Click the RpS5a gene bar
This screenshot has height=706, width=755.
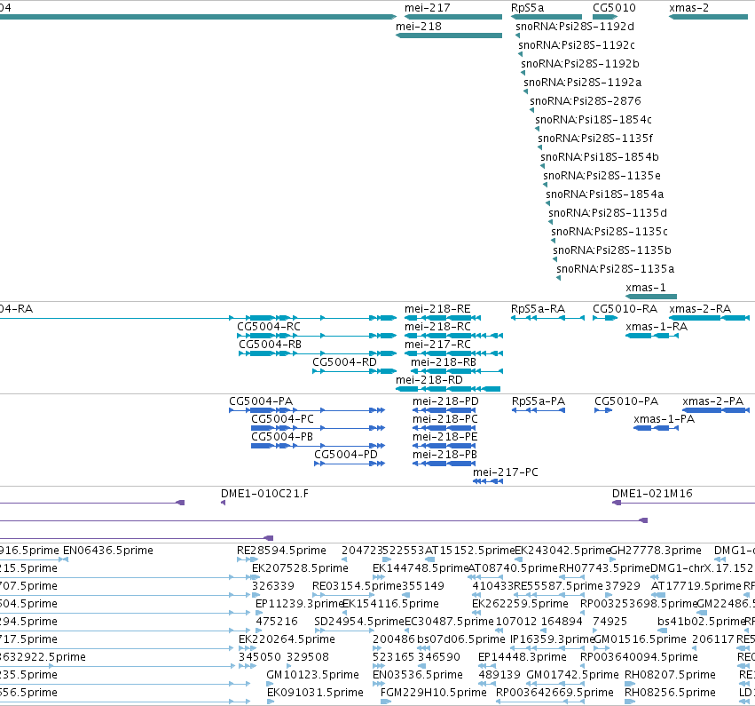547,17
